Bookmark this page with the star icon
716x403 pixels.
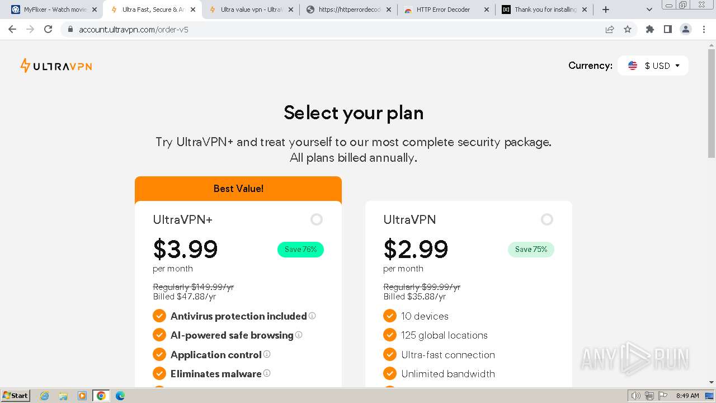click(x=628, y=29)
